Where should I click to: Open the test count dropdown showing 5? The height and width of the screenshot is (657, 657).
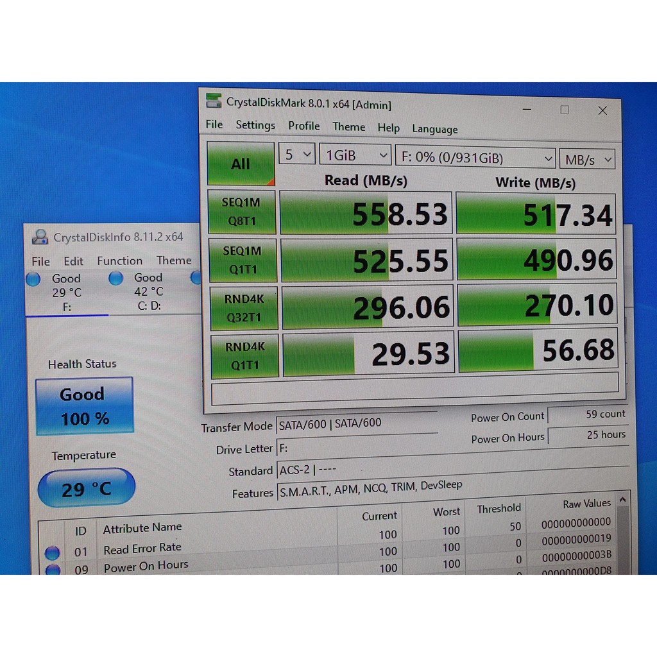[296, 154]
